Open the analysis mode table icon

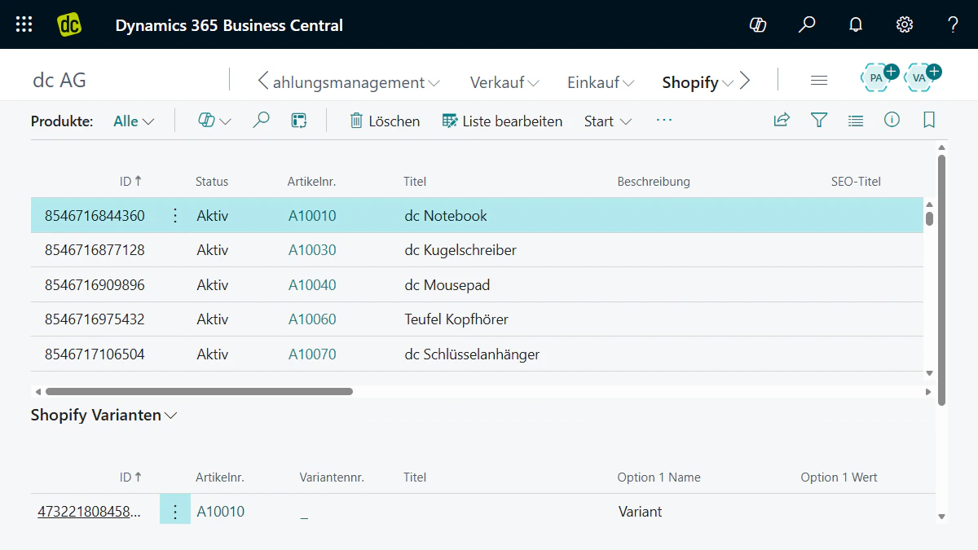coord(299,121)
